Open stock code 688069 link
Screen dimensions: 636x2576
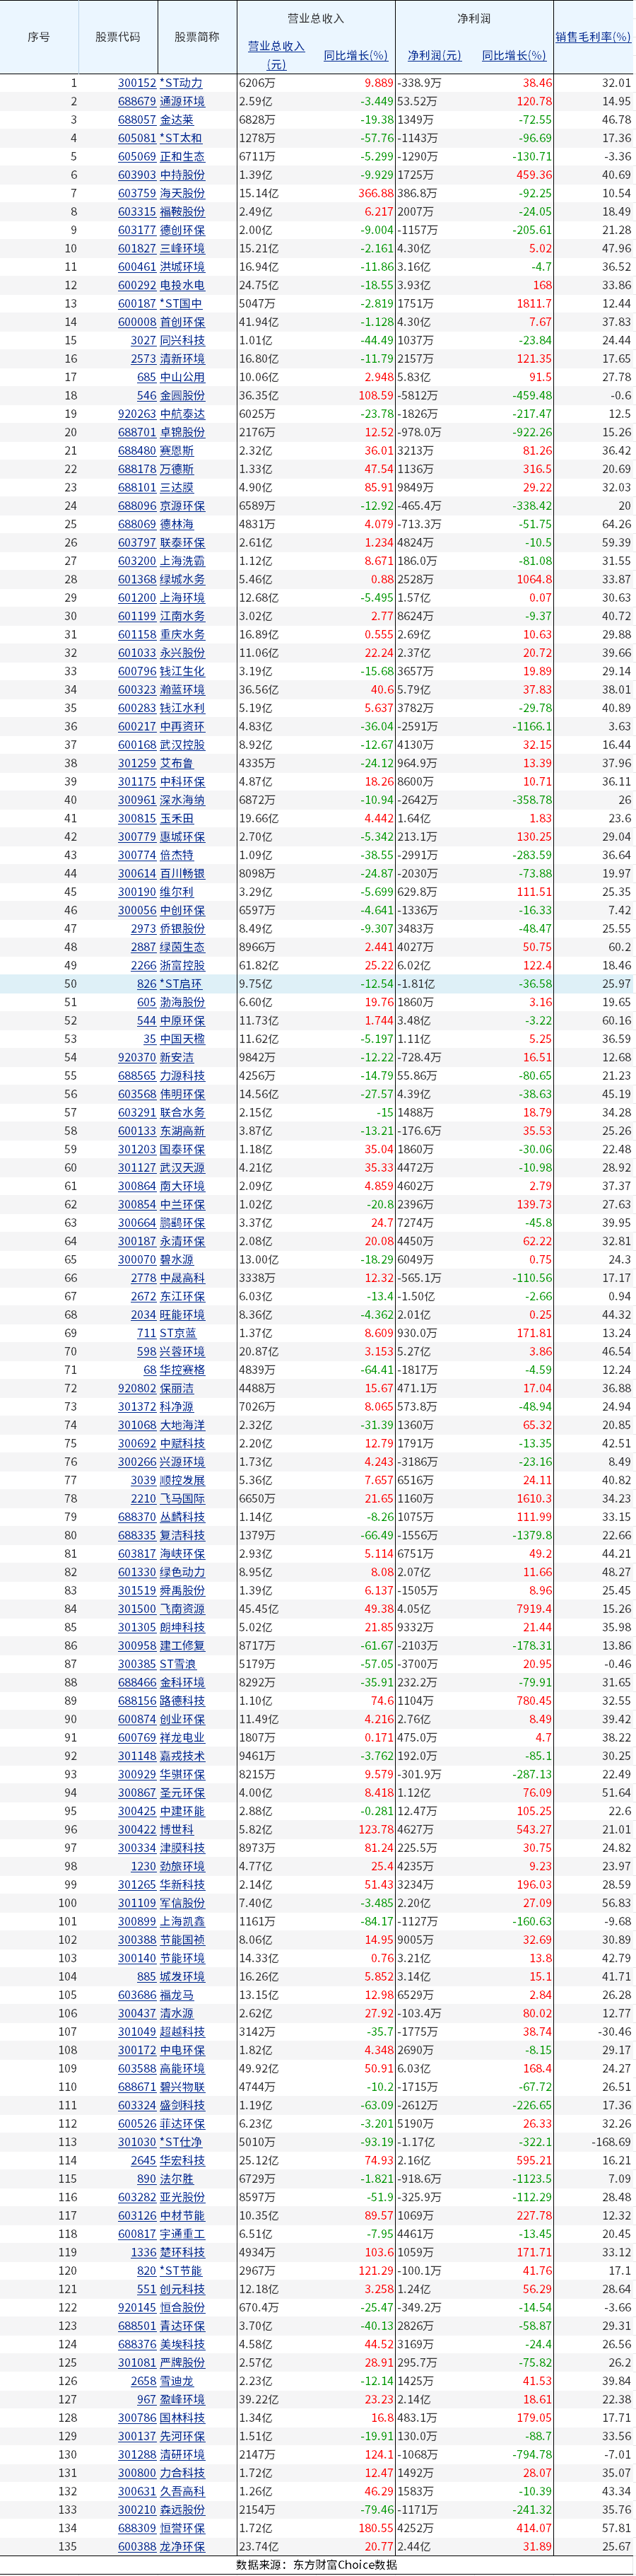pos(137,524)
